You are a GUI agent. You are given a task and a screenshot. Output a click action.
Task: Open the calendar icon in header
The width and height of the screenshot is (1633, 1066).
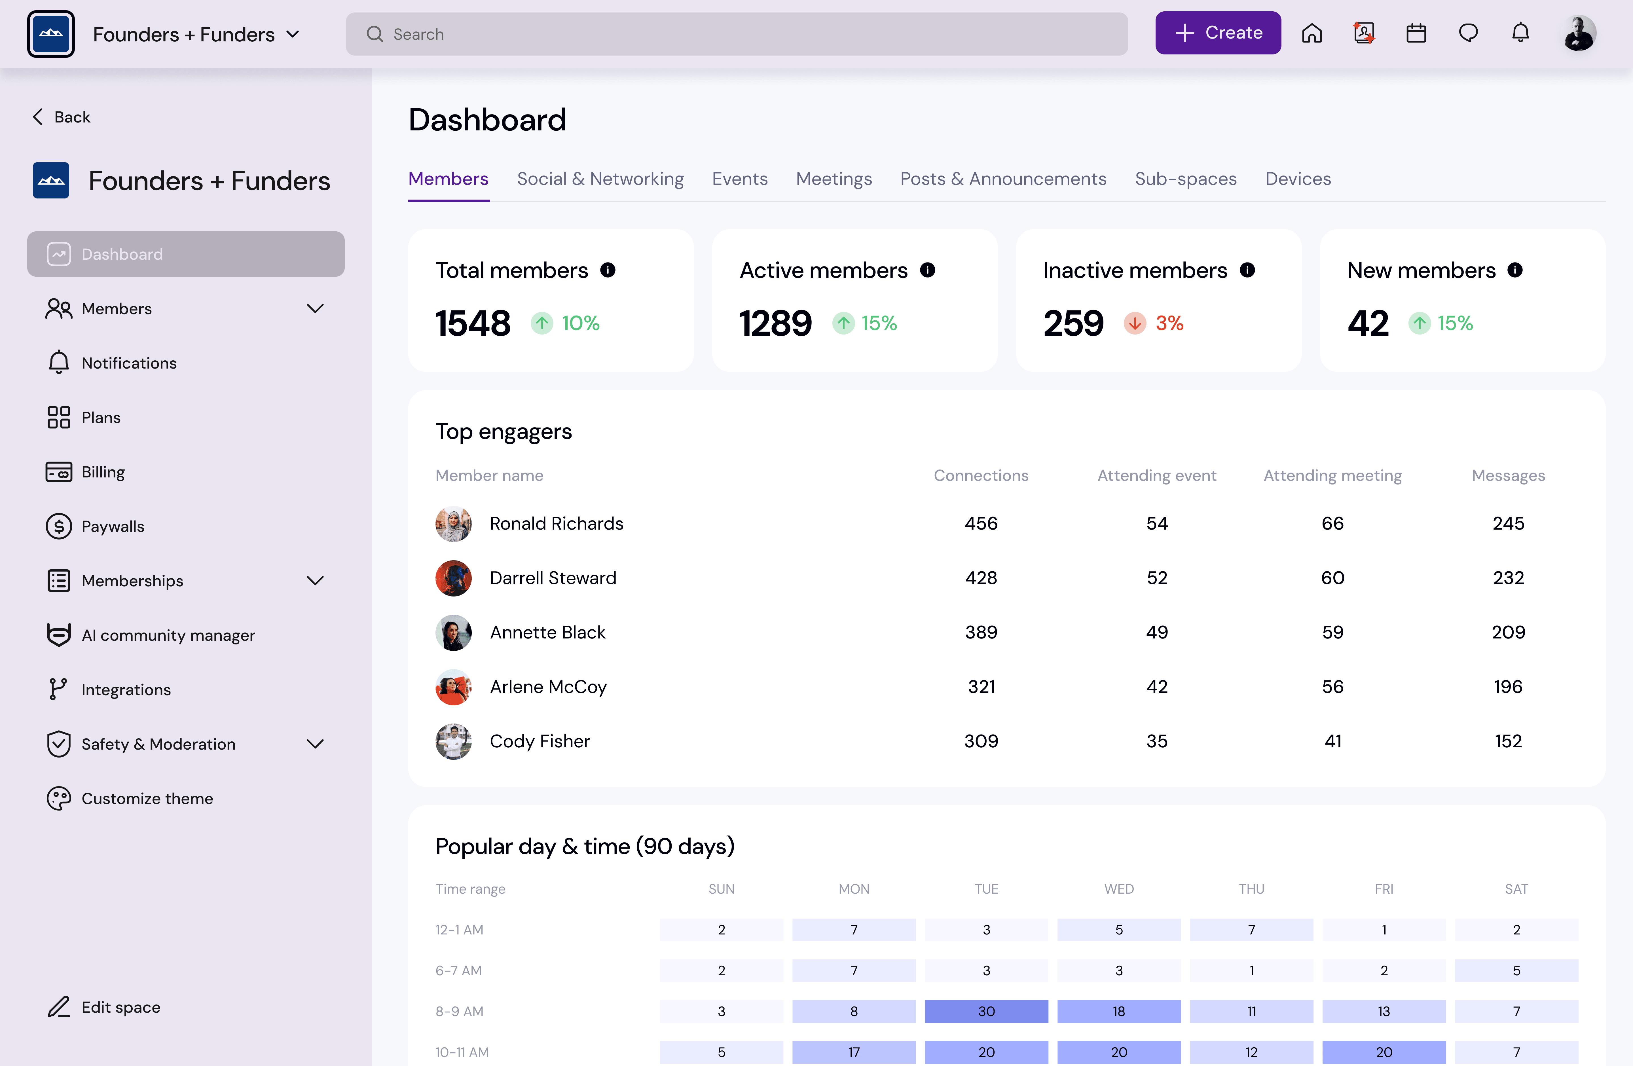click(x=1416, y=33)
